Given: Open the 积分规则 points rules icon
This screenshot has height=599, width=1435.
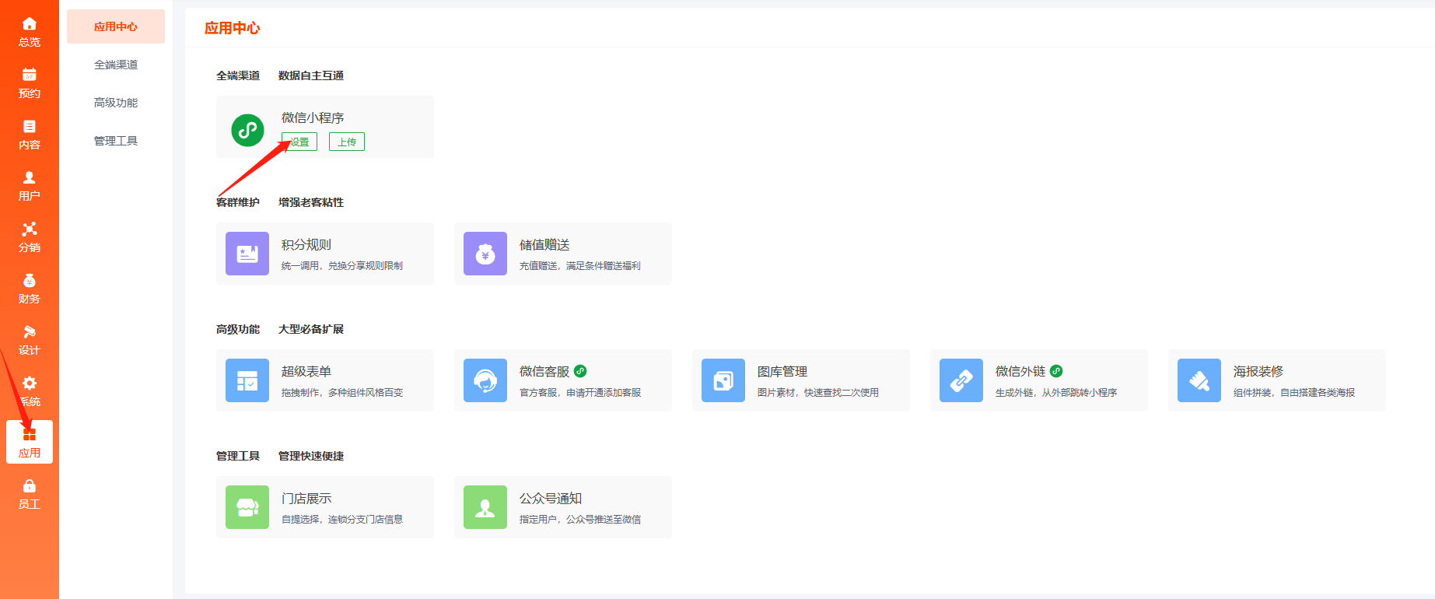Looking at the screenshot, I should (x=247, y=254).
